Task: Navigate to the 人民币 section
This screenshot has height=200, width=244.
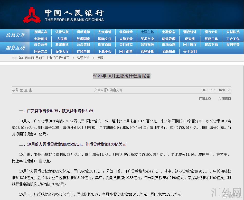Action: [62, 39]
